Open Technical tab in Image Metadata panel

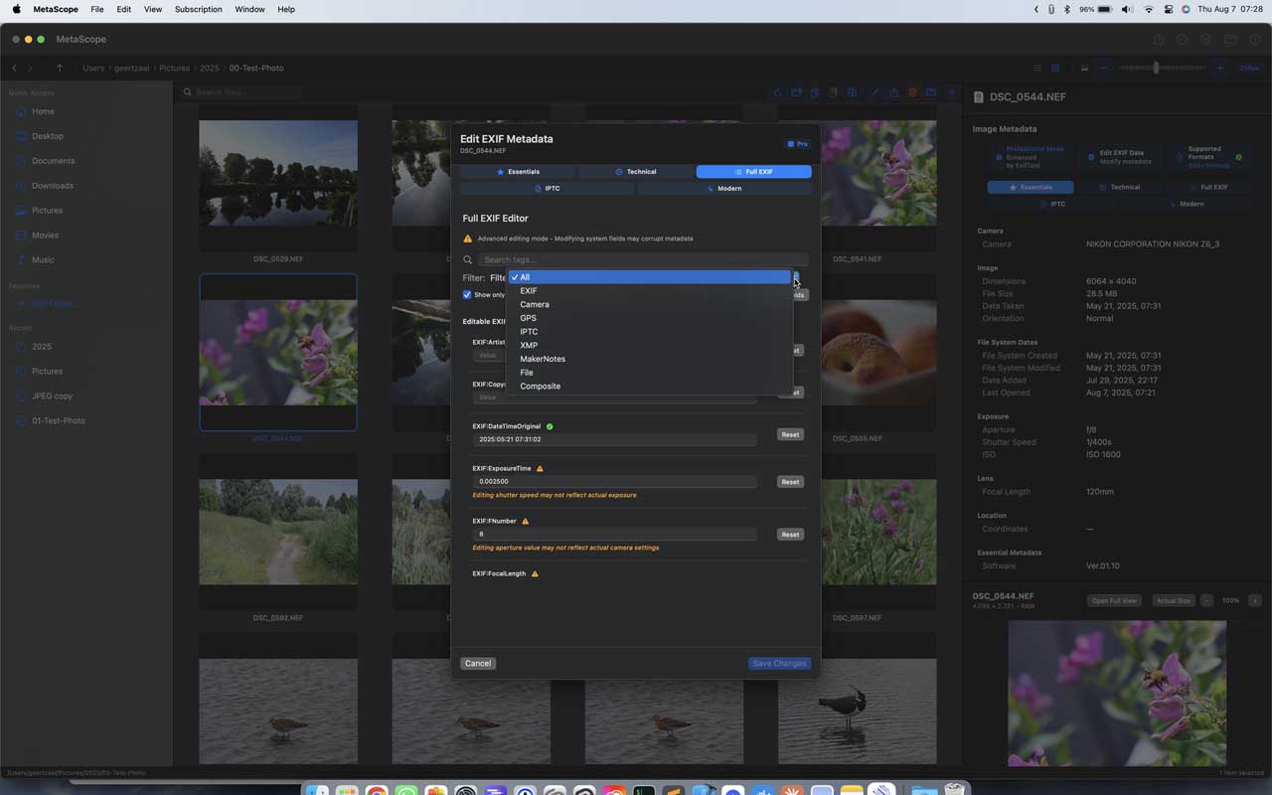click(x=1118, y=187)
